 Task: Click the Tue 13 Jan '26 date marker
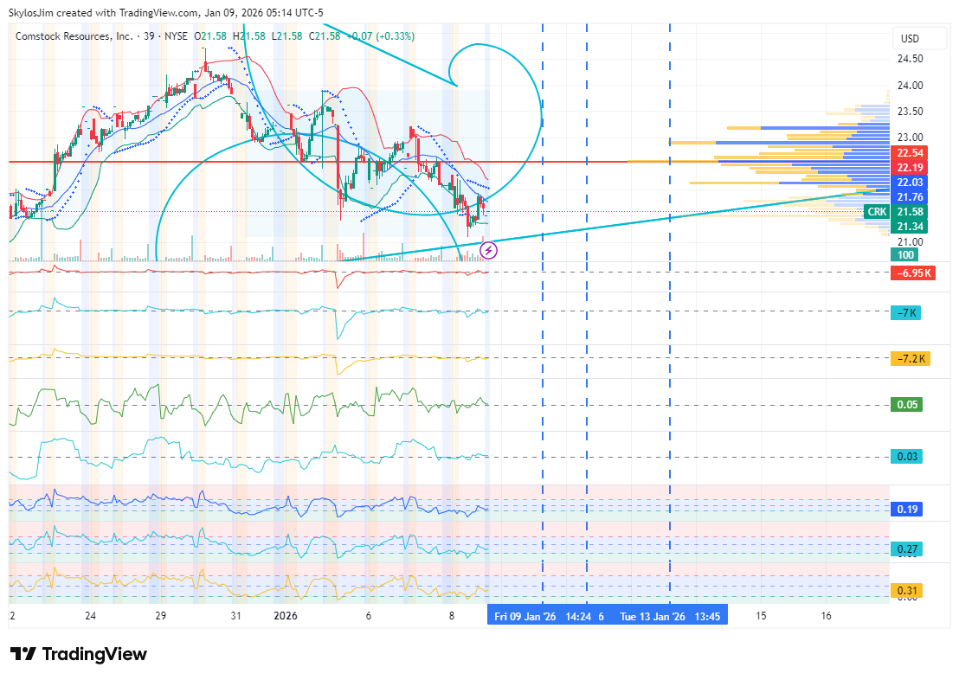[653, 616]
